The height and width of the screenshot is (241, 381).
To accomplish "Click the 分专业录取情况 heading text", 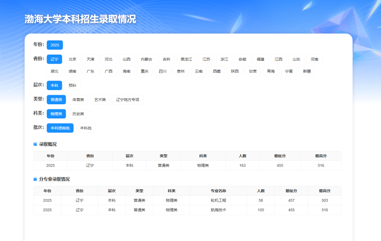I will tap(54, 179).
